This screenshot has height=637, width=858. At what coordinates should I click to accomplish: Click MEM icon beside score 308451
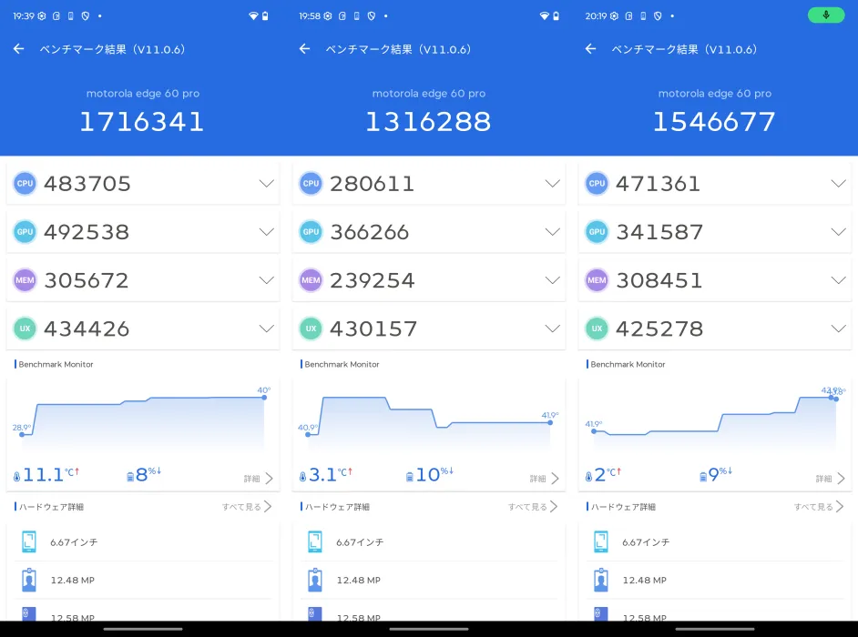[597, 280]
